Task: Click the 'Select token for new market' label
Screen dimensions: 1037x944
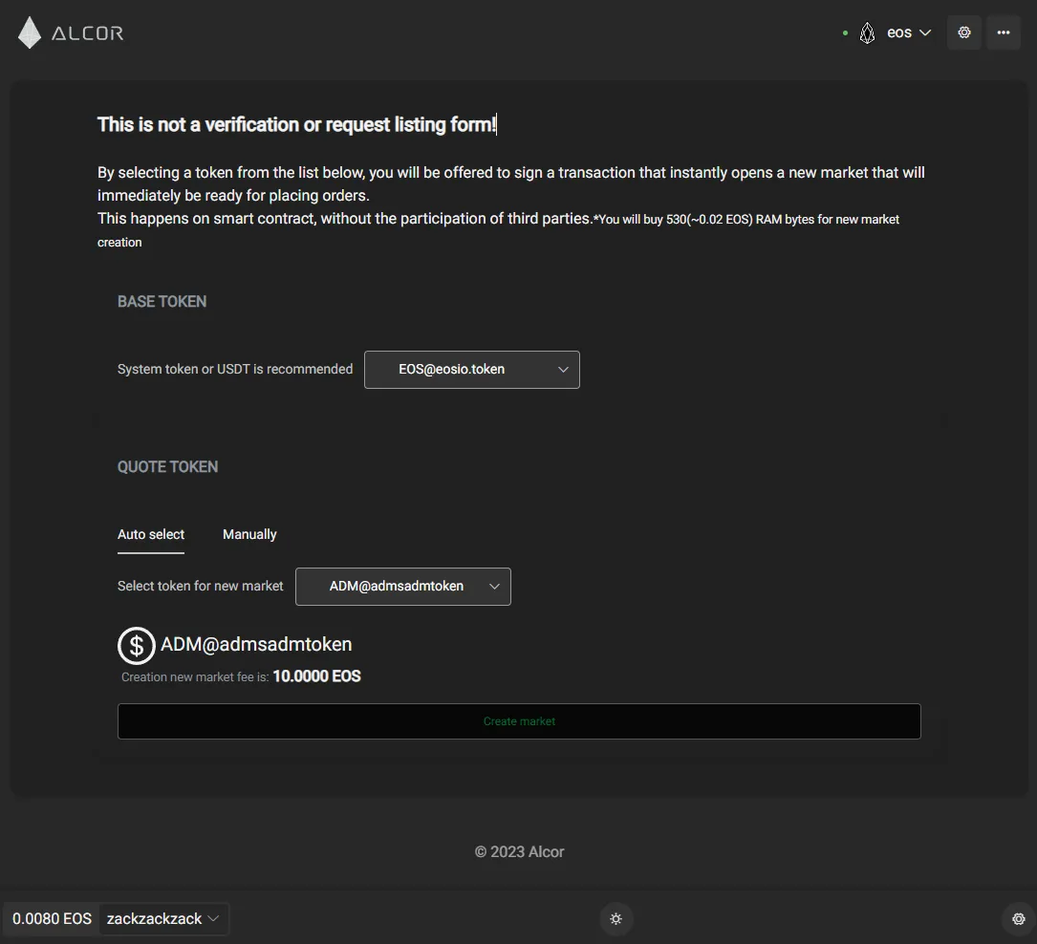Action: click(201, 586)
